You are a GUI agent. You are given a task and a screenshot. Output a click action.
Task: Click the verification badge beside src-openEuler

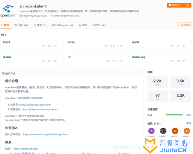[x=45, y=6]
